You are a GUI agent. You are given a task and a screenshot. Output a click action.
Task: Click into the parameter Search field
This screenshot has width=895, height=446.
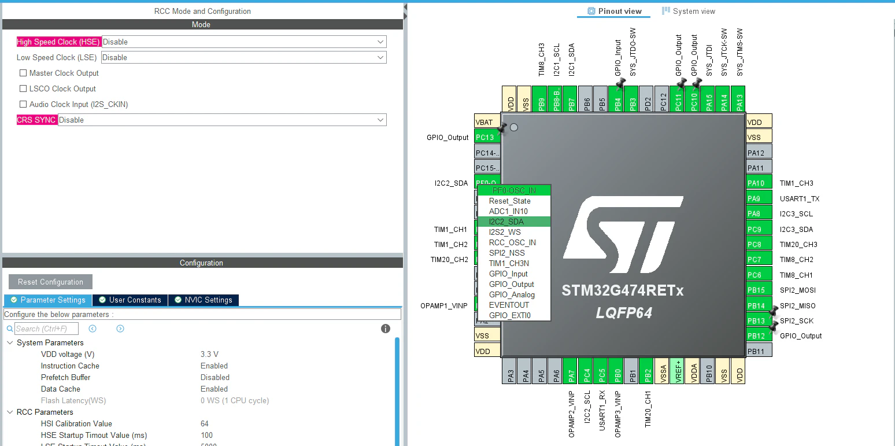[x=46, y=329]
